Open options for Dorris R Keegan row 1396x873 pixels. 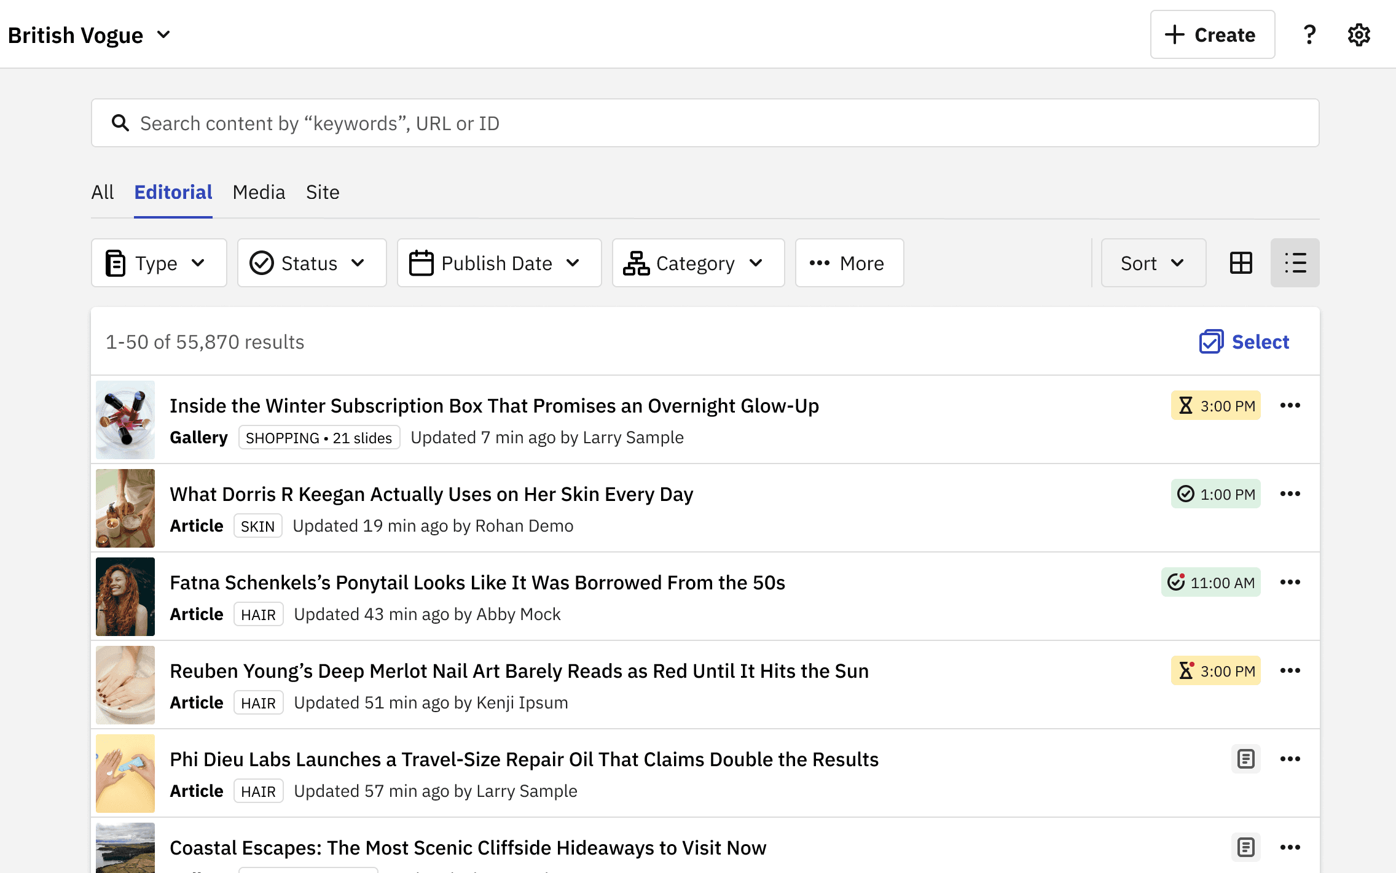[1290, 494]
